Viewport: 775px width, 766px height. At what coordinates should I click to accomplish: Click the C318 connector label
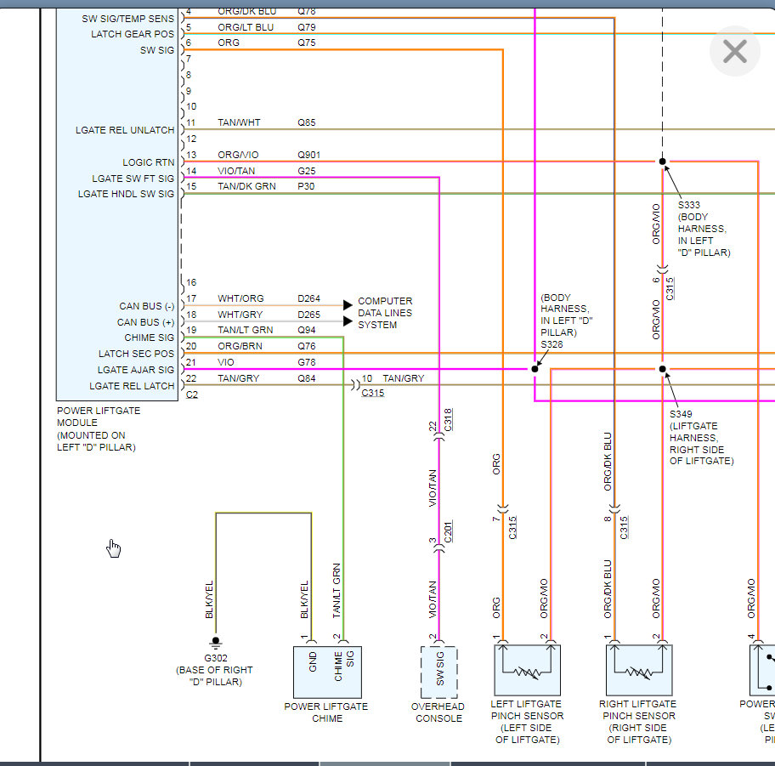point(448,419)
